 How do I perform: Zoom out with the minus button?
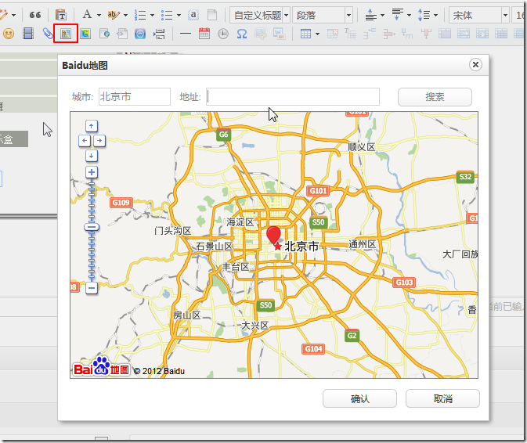pyautogui.click(x=92, y=288)
